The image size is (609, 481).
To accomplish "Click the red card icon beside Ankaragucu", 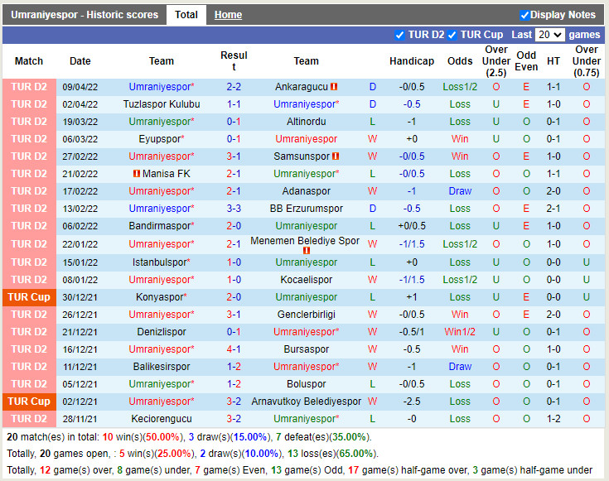I will pyautogui.click(x=334, y=87).
